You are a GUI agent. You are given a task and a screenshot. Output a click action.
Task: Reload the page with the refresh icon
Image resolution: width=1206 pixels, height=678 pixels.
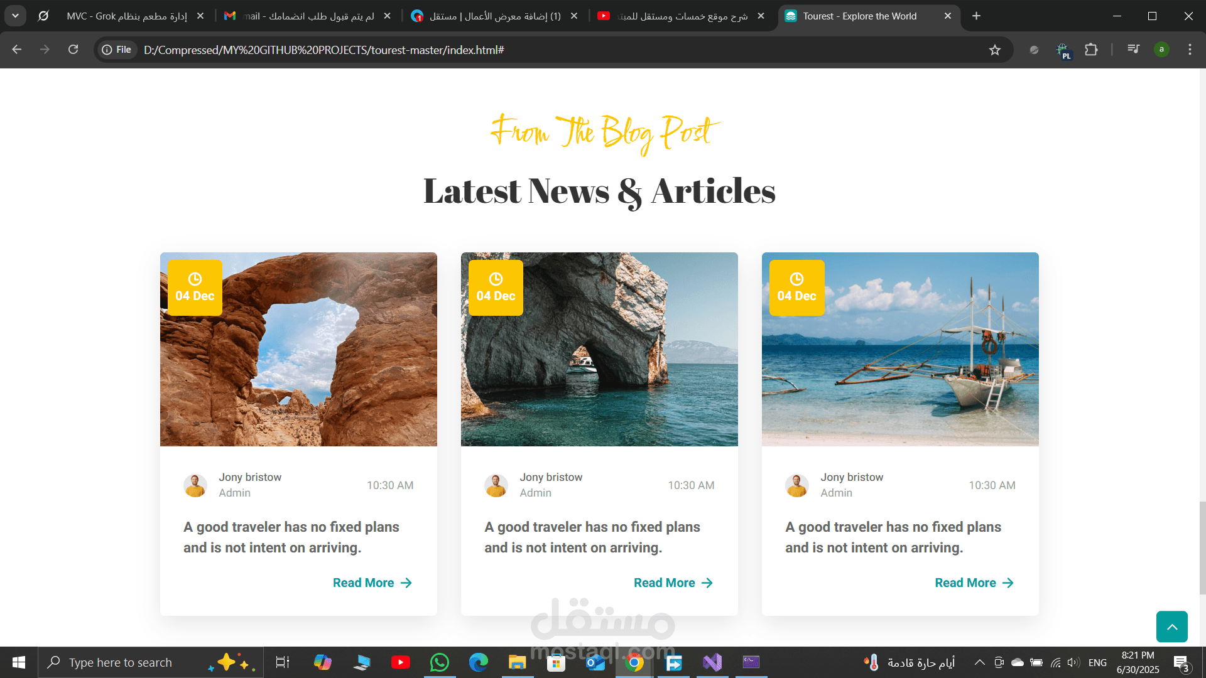[x=73, y=50]
